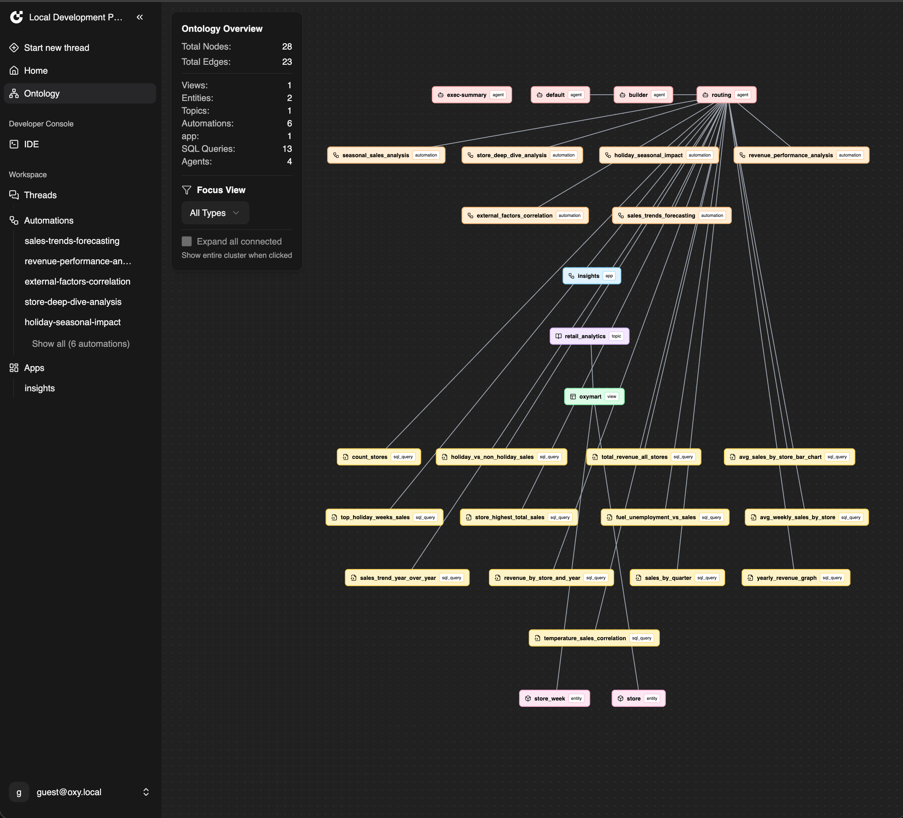Click the Start new thread icon
The image size is (903, 818).
pos(14,48)
